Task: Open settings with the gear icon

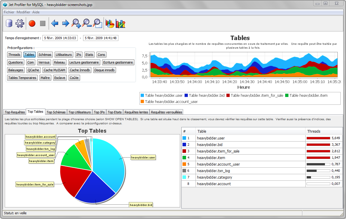Action: coord(20,23)
